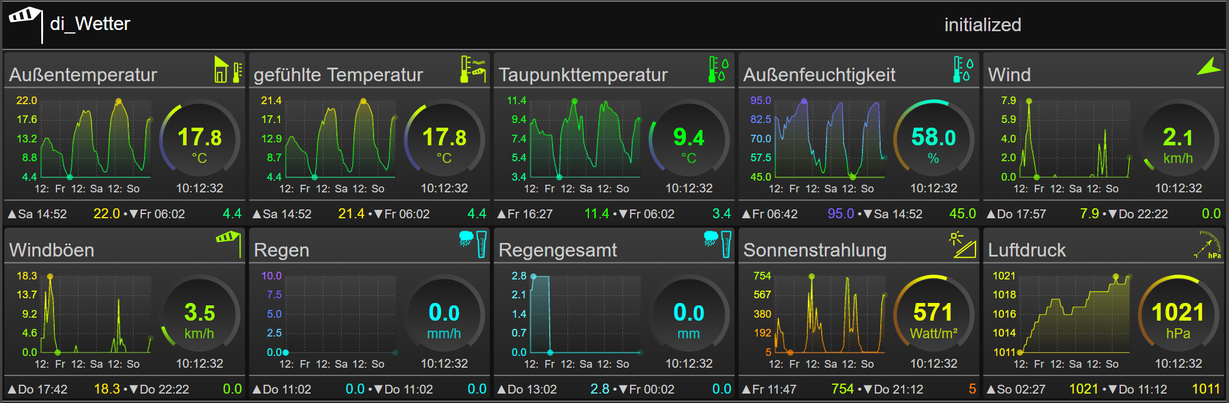Viewport: 1229px width, 403px height.
Task: Click the windsock logo beside di_Wetter
Action: point(25,25)
